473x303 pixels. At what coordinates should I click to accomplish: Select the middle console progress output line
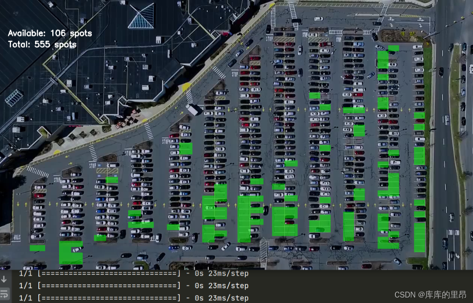point(134,286)
